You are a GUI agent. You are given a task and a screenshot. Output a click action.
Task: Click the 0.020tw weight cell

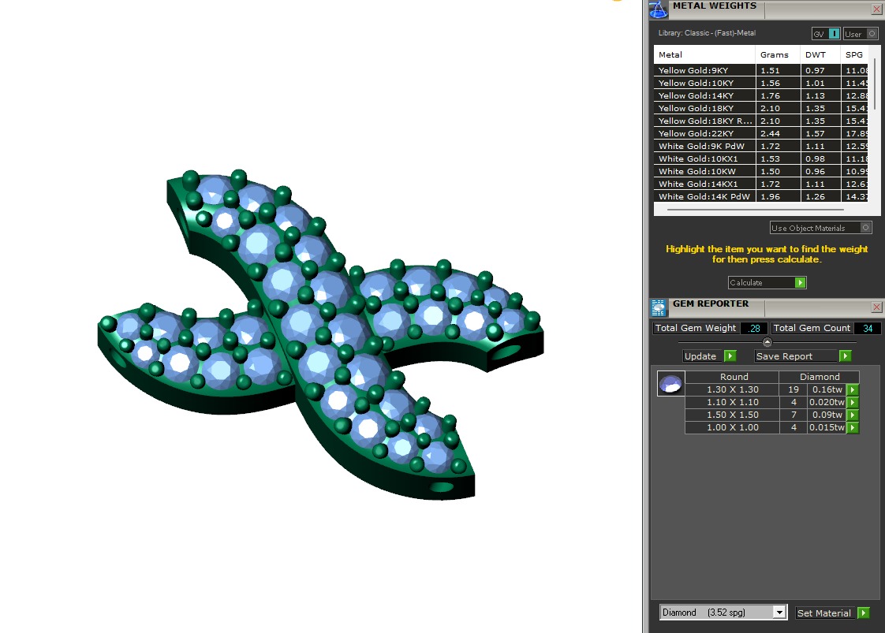point(827,402)
